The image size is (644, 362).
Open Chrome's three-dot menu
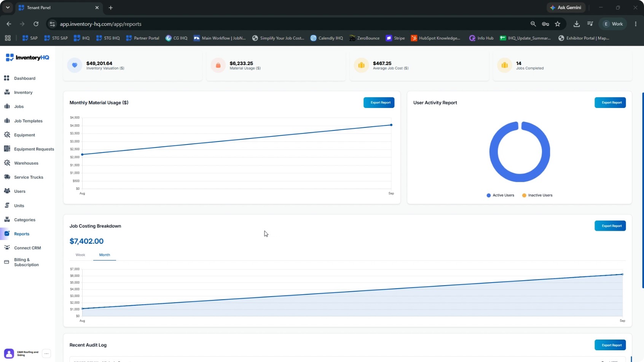[x=636, y=24]
